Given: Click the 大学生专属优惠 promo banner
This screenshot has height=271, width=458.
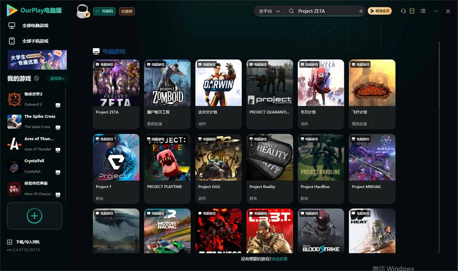Looking at the screenshot, I should click(38, 60).
